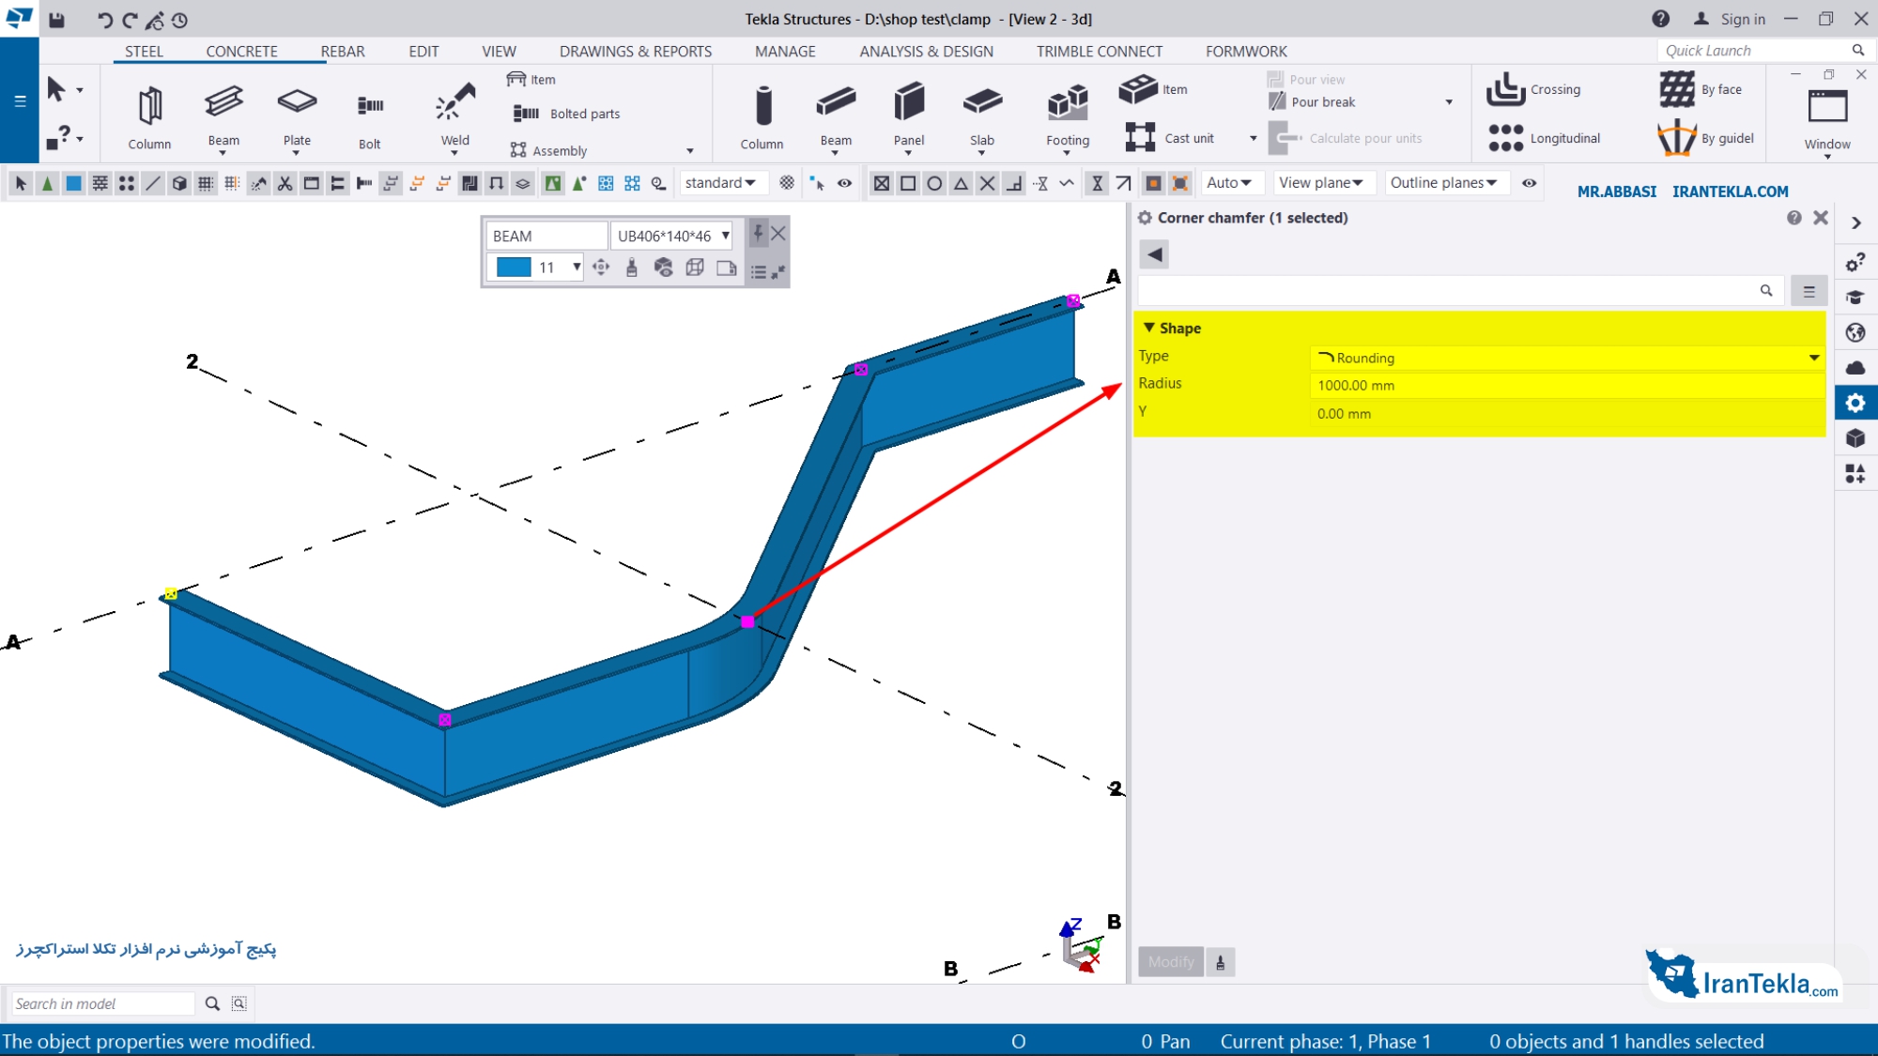
Task: Open the class 11 dropdown arrow
Action: [576, 268]
